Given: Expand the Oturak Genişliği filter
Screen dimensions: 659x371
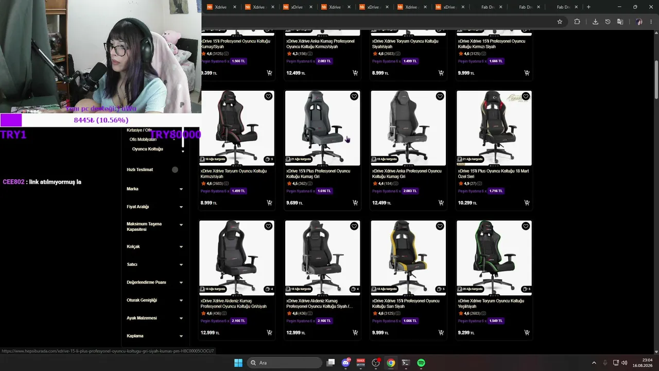Looking at the screenshot, I should point(181,300).
